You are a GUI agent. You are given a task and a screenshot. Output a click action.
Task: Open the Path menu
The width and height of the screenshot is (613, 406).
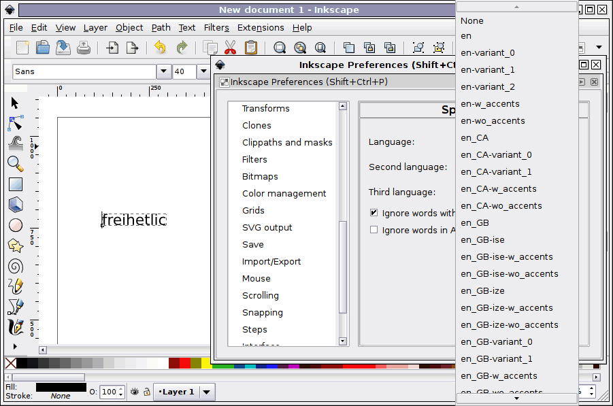tap(161, 28)
